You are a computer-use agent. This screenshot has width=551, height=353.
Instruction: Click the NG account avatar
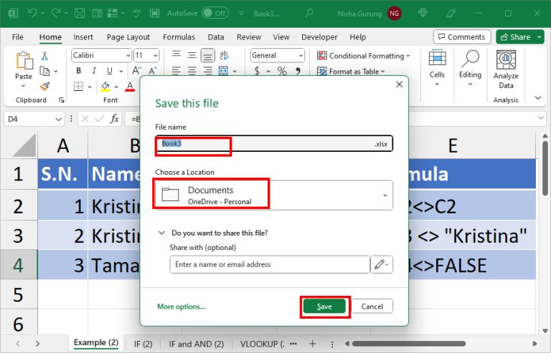(x=395, y=14)
